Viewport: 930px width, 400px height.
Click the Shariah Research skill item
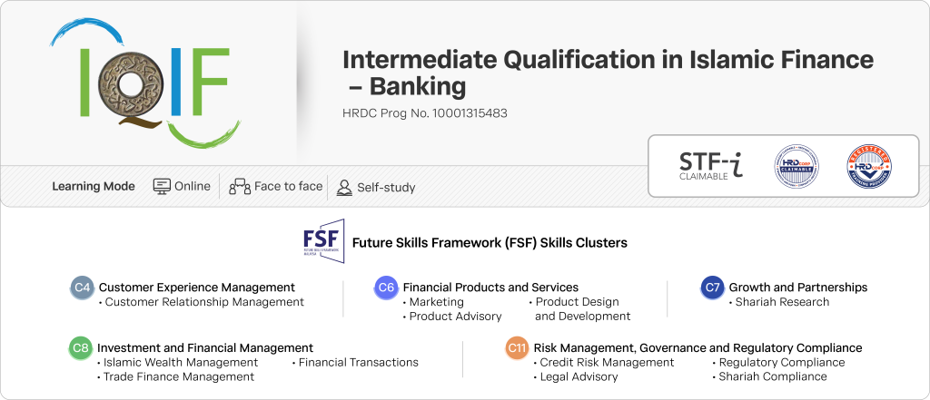[782, 302]
